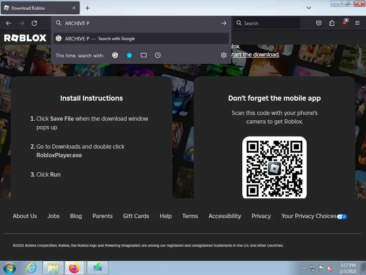Click the Firefox Search box

(267, 23)
